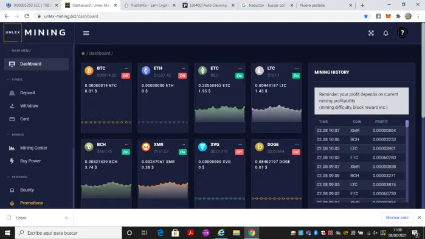Go back to the previous page

[x=7, y=16]
